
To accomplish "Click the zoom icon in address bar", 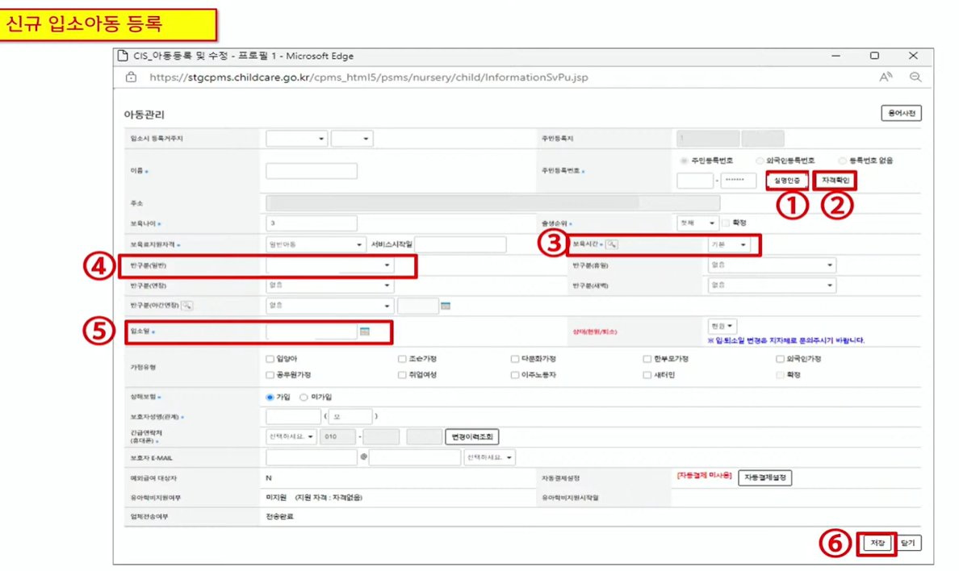I will point(915,77).
